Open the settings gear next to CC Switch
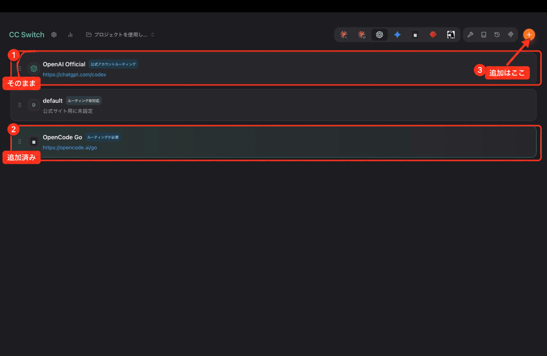 pyautogui.click(x=54, y=35)
